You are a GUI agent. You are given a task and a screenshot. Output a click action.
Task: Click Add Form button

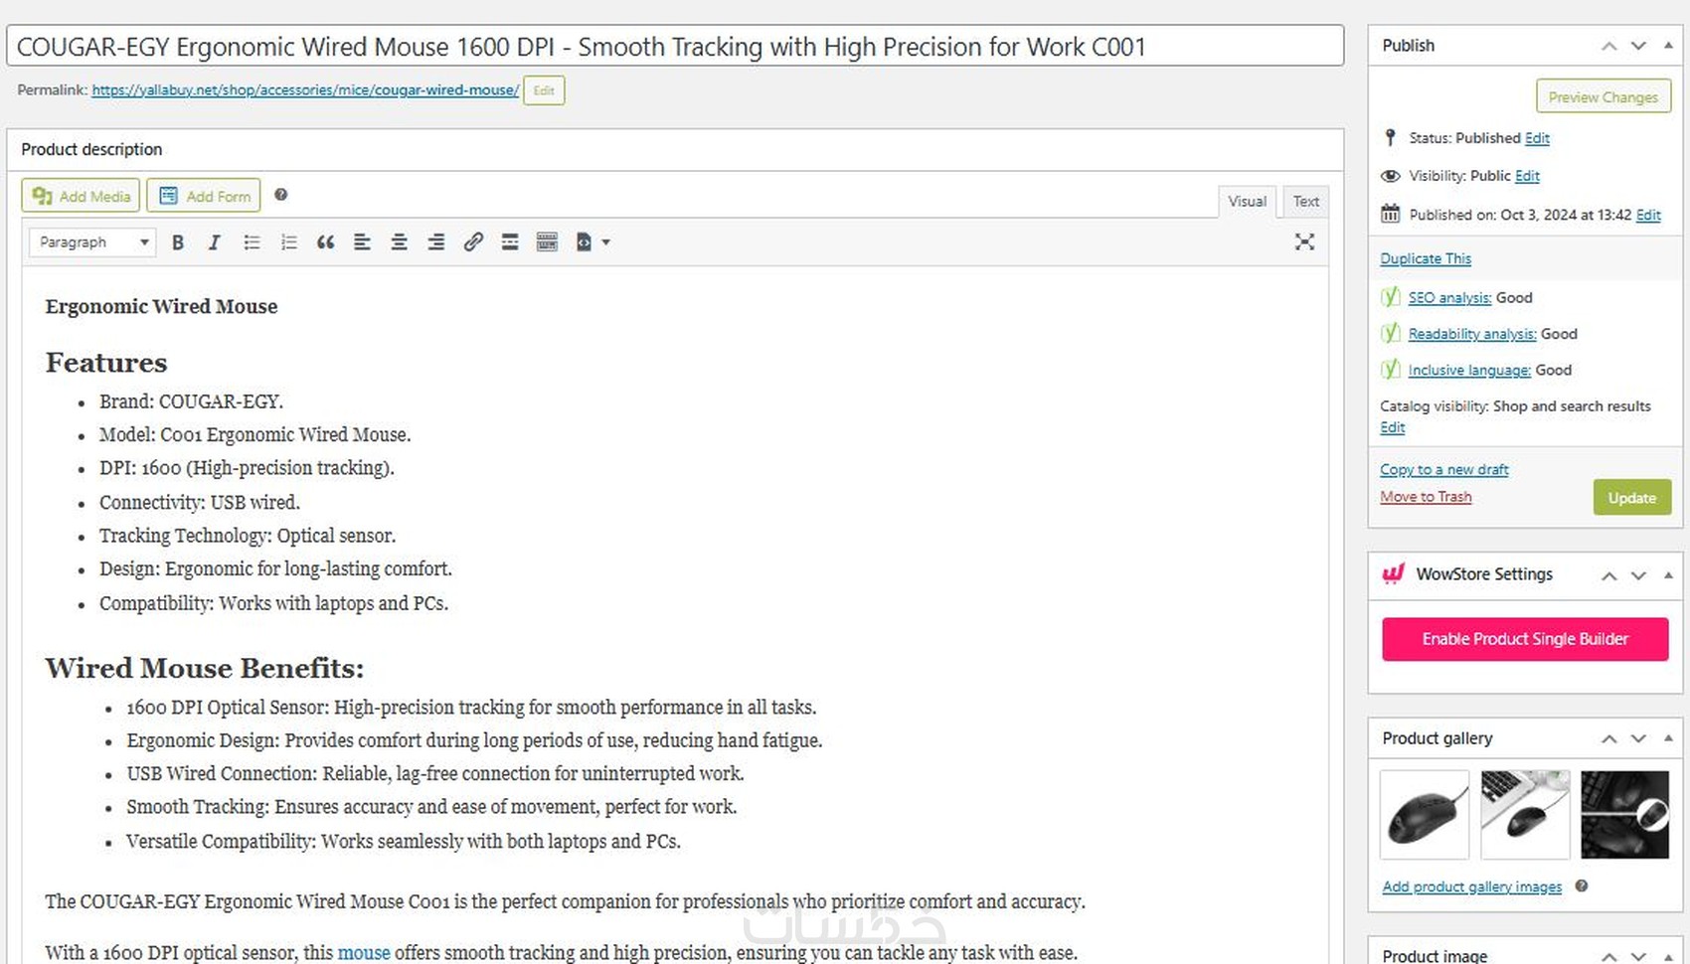pyautogui.click(x=204, y=196)
